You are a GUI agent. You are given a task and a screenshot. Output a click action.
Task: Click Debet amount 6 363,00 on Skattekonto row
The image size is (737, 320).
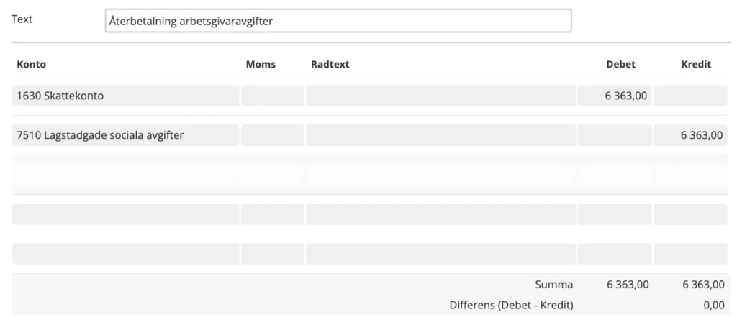point(615,96)
